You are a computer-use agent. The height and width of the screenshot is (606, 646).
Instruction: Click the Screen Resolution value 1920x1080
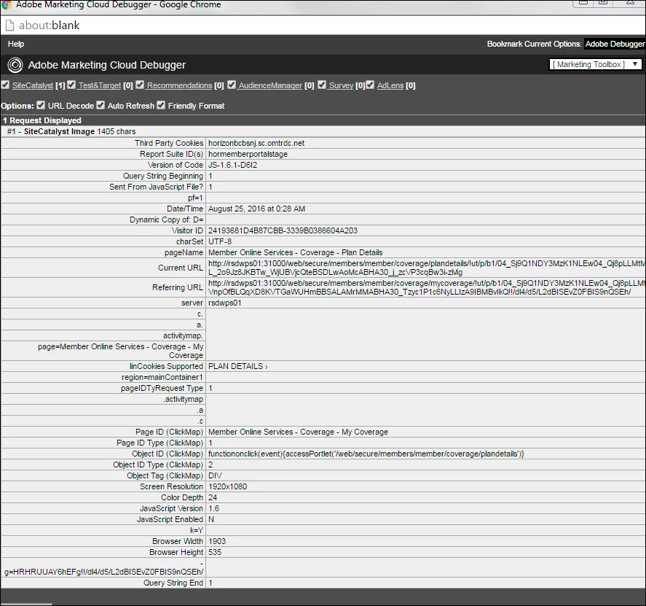click(x=227, y=486)
